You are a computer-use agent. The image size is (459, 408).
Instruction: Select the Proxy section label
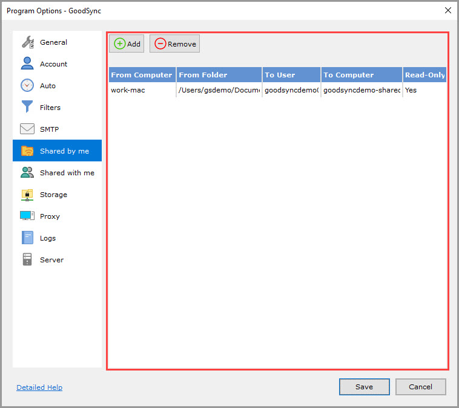pyautogui.click(x=50, y=216)
